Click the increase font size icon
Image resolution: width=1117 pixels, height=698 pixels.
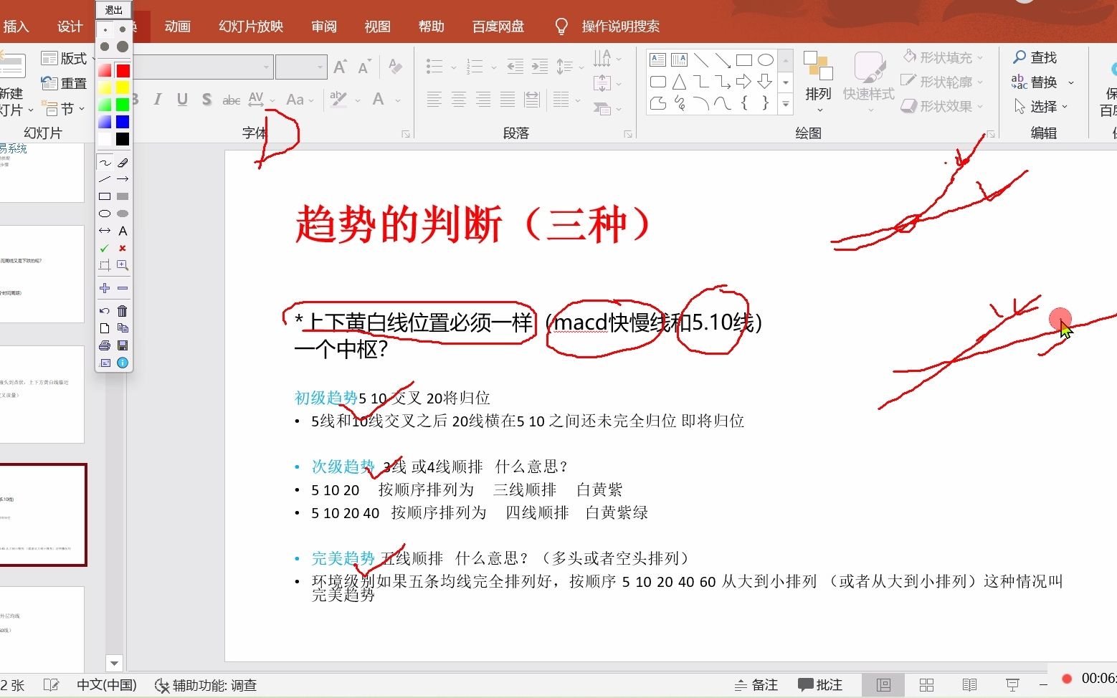[x=341, y=67]
